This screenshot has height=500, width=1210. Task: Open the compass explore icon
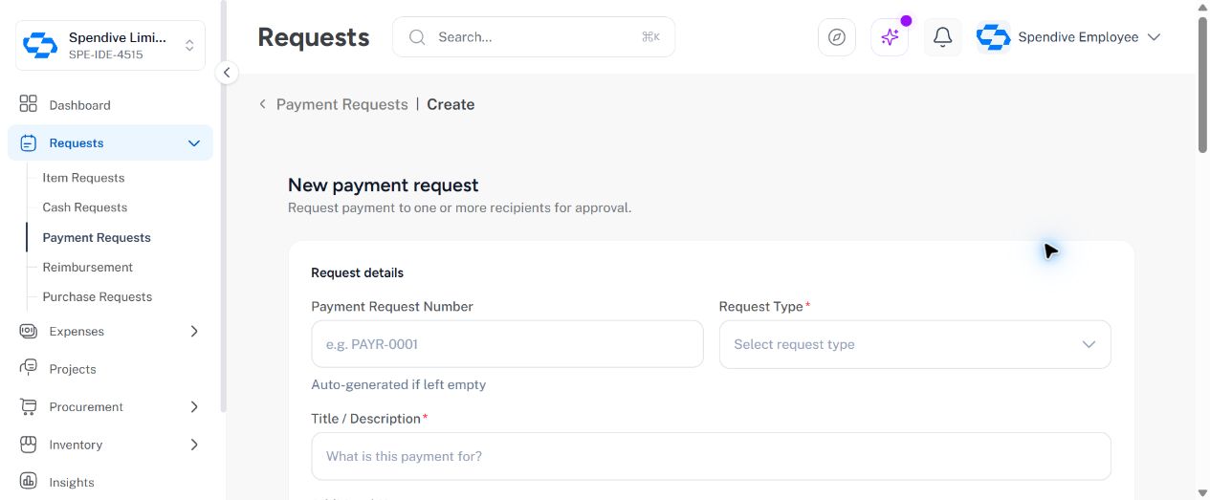pos(837,37)
